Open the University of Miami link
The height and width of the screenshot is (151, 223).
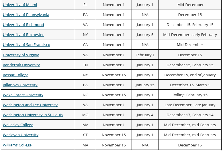pyautogui.click(x=20, y=5)
